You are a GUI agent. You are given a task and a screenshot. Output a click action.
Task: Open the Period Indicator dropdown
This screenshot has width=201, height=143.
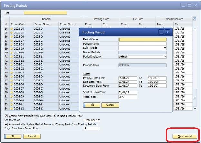[x=165, y=57]
